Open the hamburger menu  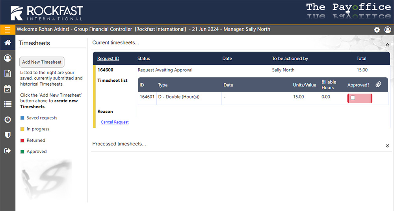coord(7,29)
